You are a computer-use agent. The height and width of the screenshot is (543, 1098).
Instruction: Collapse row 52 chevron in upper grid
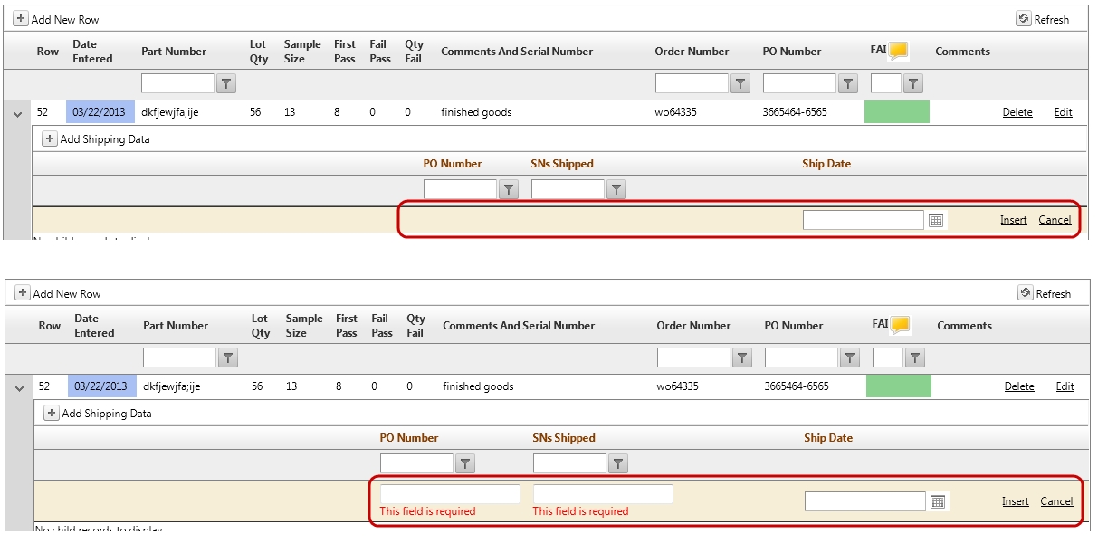pos(17,113)
